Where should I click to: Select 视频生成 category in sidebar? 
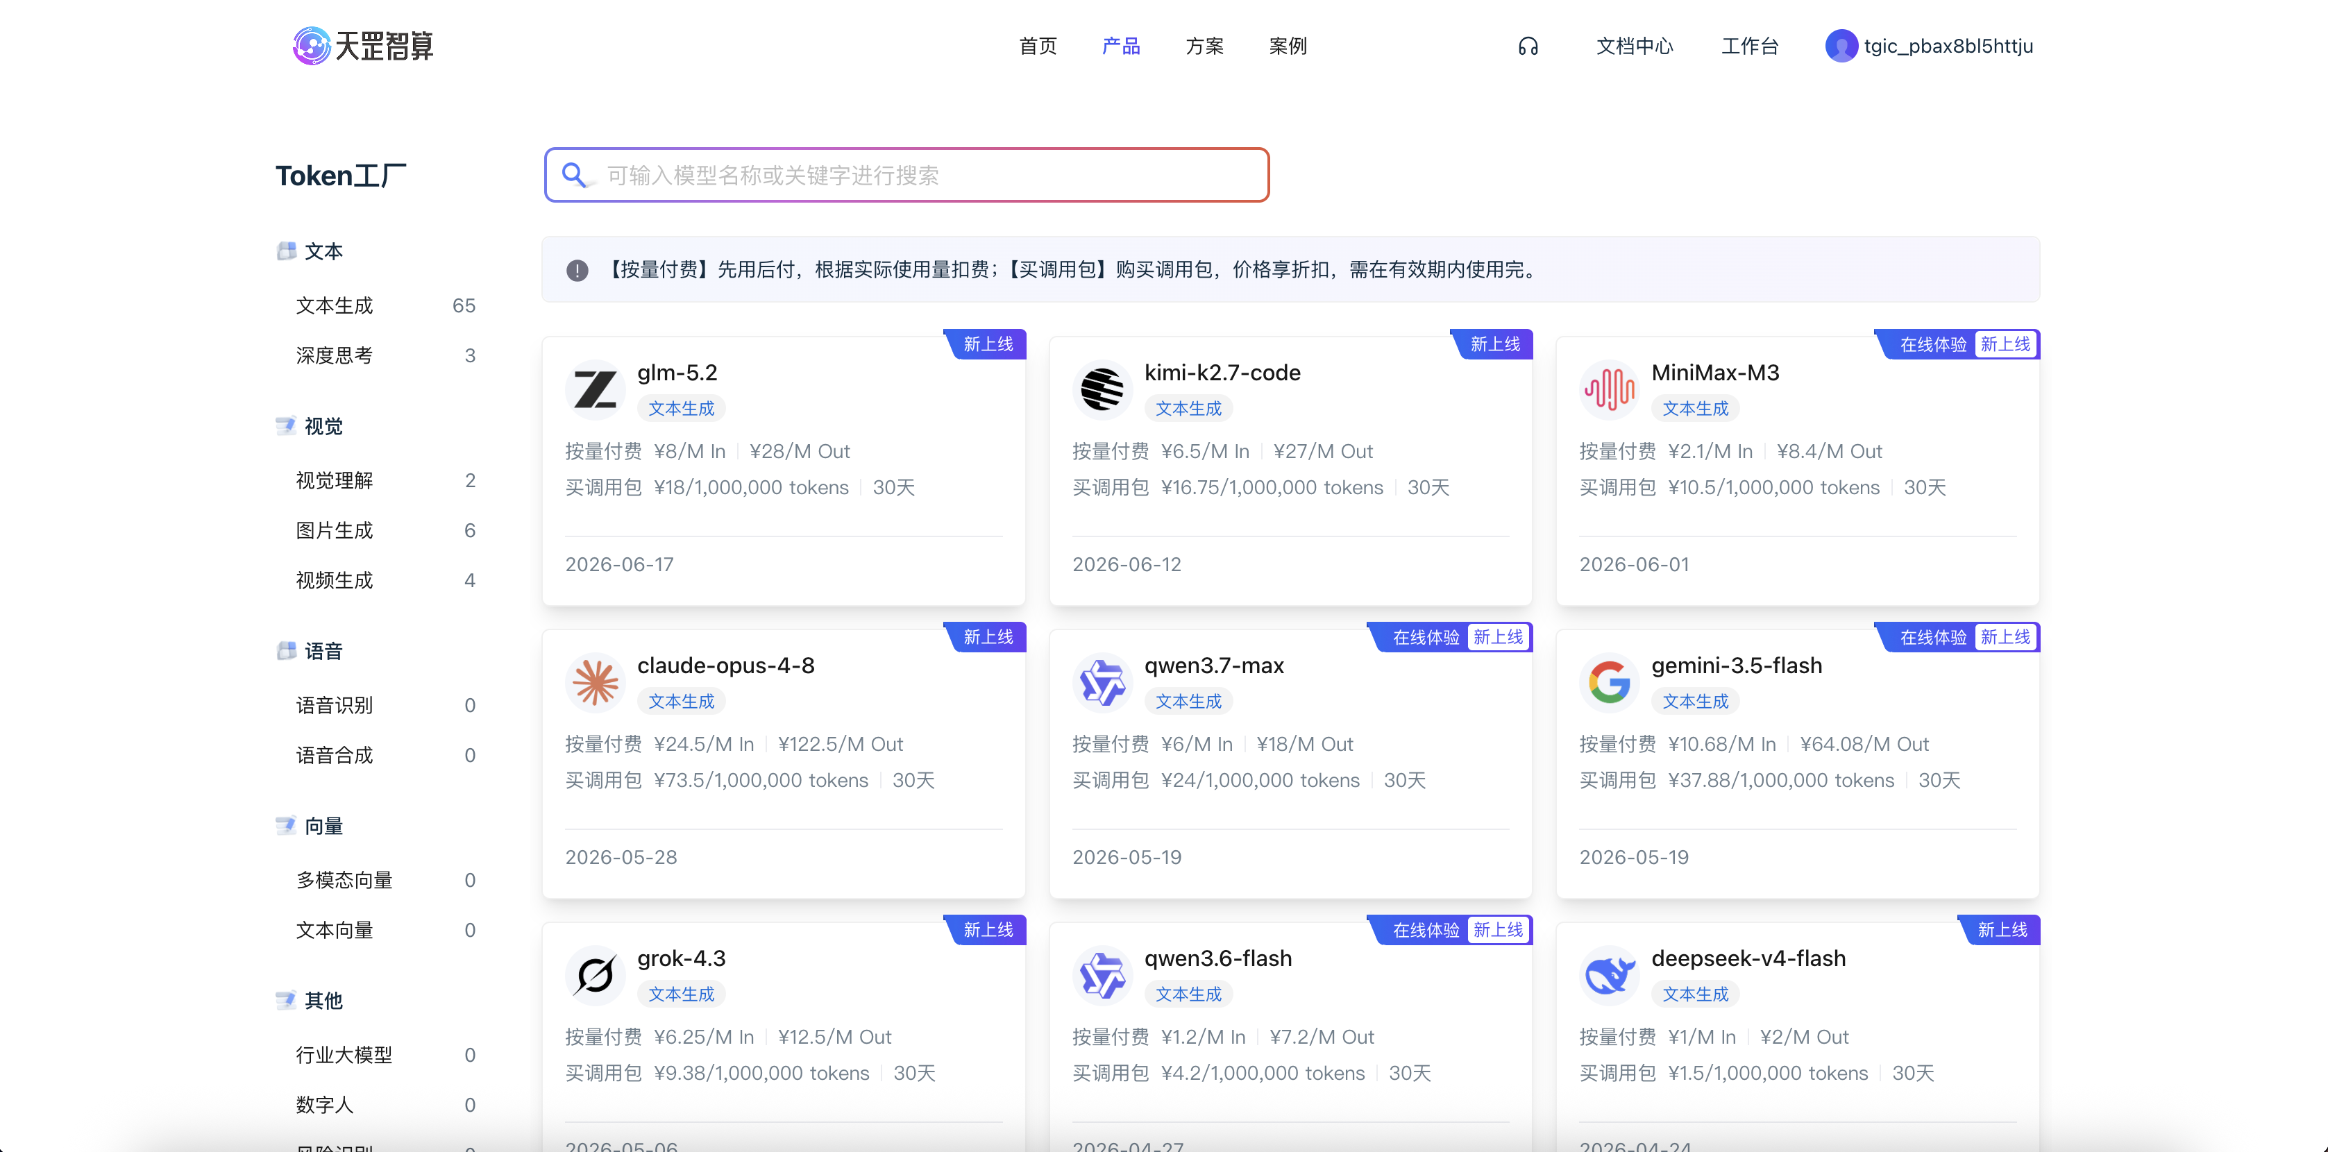[x=386, y=580]
